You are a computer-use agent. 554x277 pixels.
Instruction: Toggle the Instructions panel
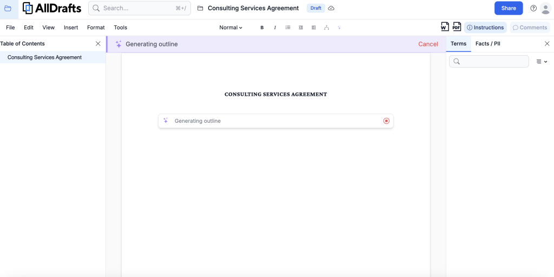click(485, 28)
